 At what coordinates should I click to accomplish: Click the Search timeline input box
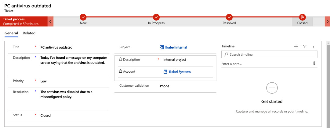[269, 54]
